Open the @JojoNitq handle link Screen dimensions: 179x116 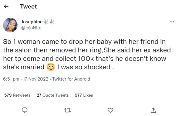31,28
